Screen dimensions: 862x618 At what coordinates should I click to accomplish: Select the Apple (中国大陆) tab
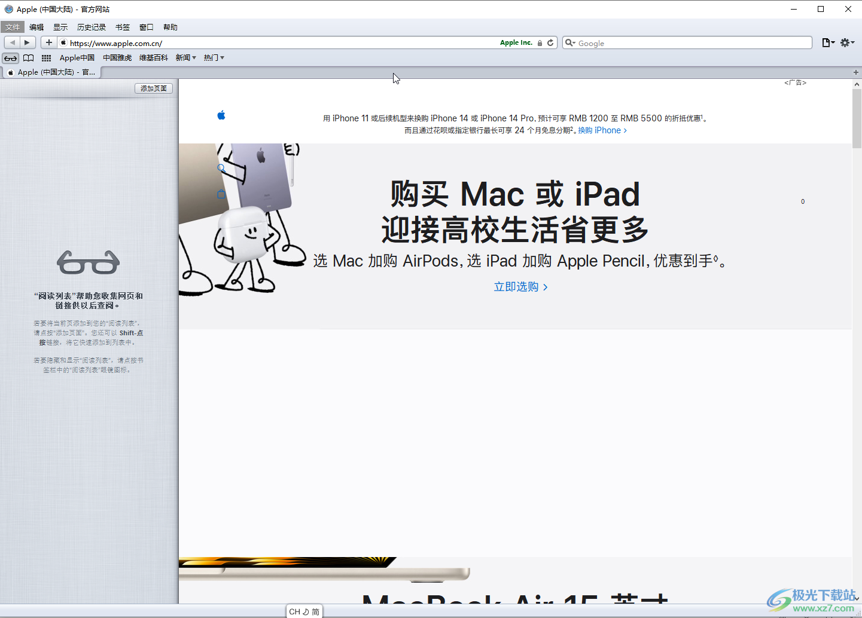[x=52, y=72]
